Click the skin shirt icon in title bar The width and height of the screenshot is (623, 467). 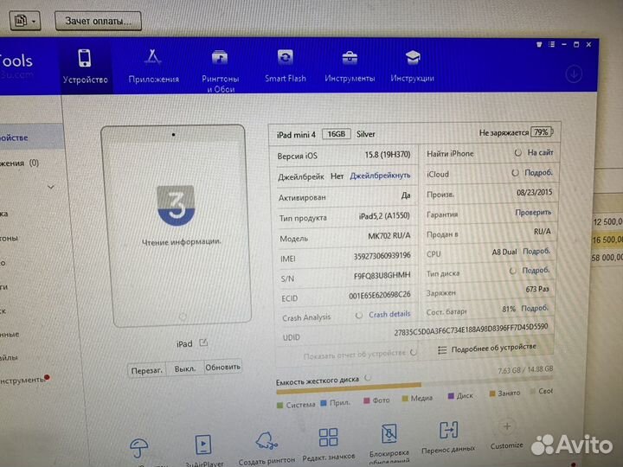[x=539, y=44]
